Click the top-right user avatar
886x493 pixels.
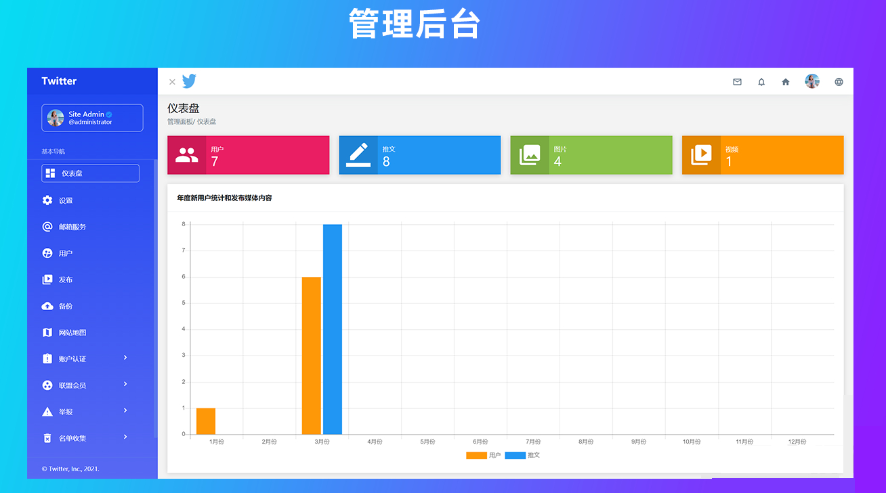click(812, 81)
